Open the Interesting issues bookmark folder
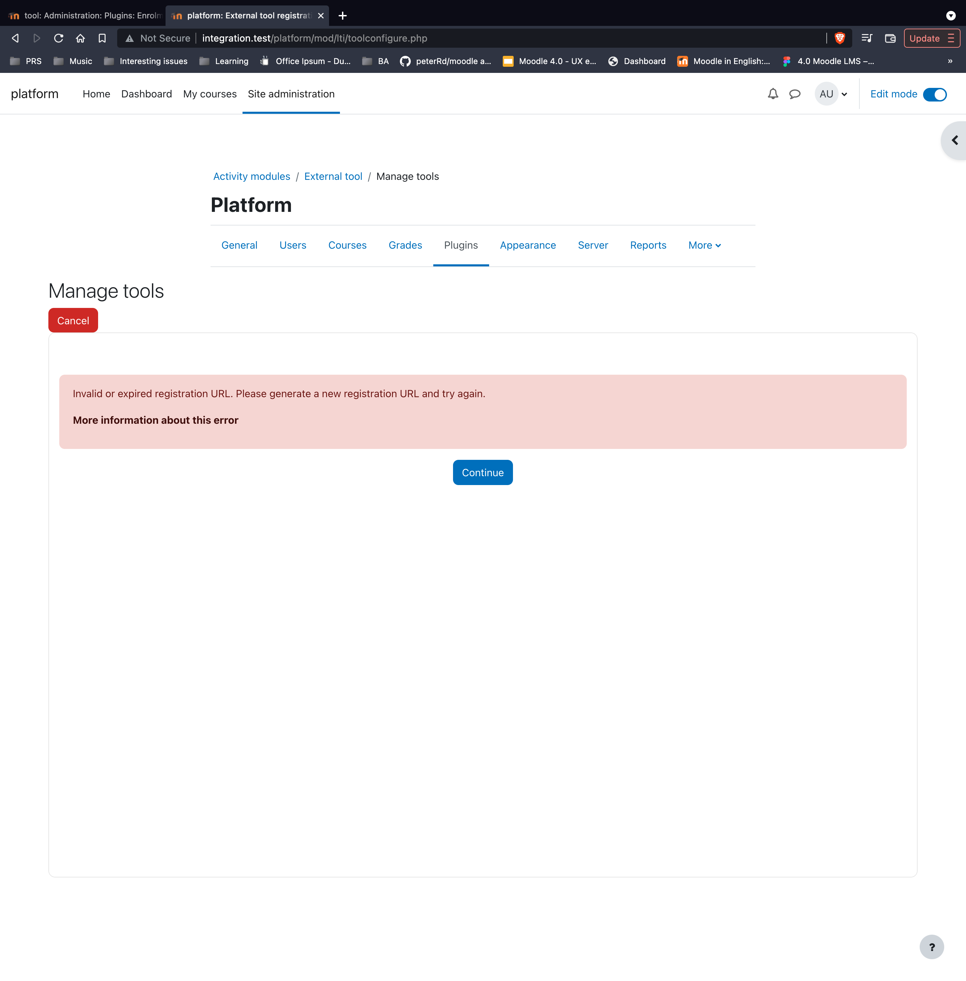 pos(145,61)
